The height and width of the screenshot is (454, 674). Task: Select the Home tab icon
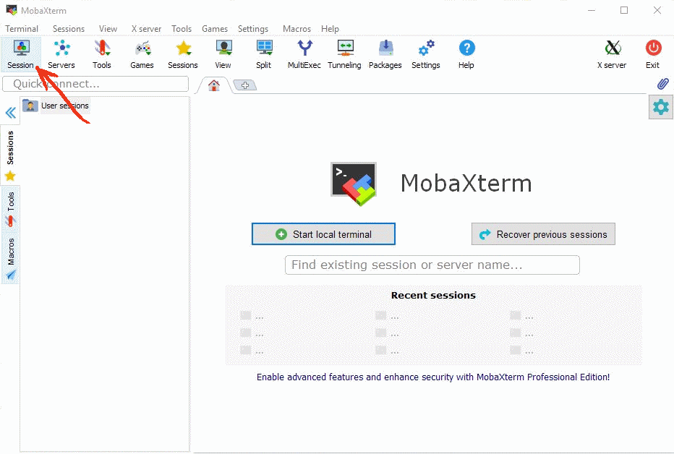click(x=213, y=85)
